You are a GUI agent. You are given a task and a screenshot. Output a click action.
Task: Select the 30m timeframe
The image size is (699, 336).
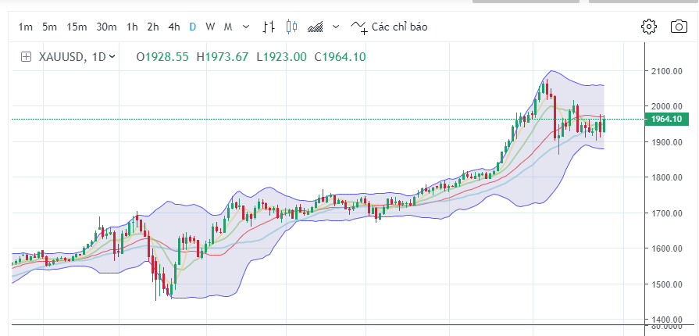click(106, 27)
